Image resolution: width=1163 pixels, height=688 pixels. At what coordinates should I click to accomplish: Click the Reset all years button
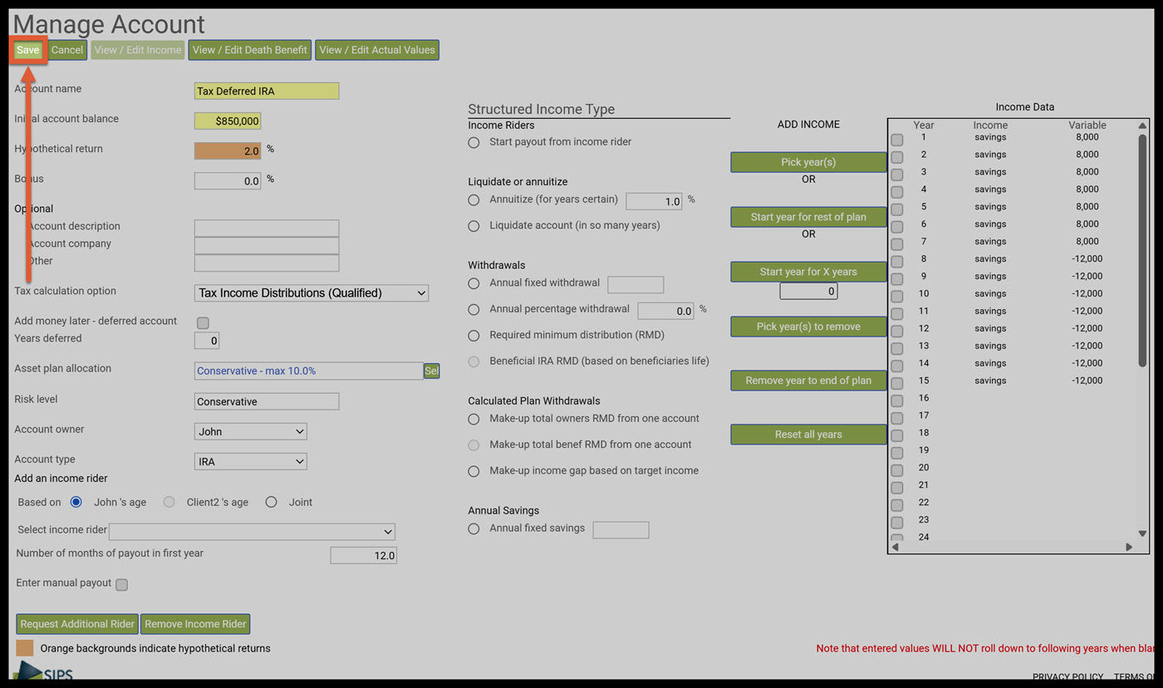pyautogui.click(x=808, y=435)
